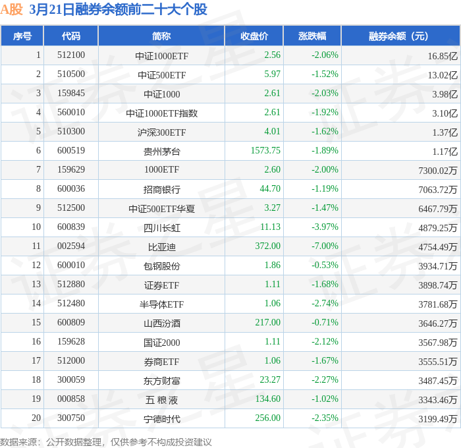Click change value -3.97%
The width and height of the screenshot is (461, 448).
point(325,227)
